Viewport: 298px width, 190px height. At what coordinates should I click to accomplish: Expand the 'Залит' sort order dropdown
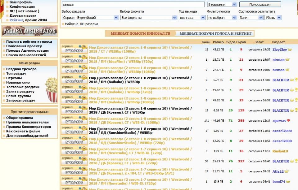coord(251,18)
